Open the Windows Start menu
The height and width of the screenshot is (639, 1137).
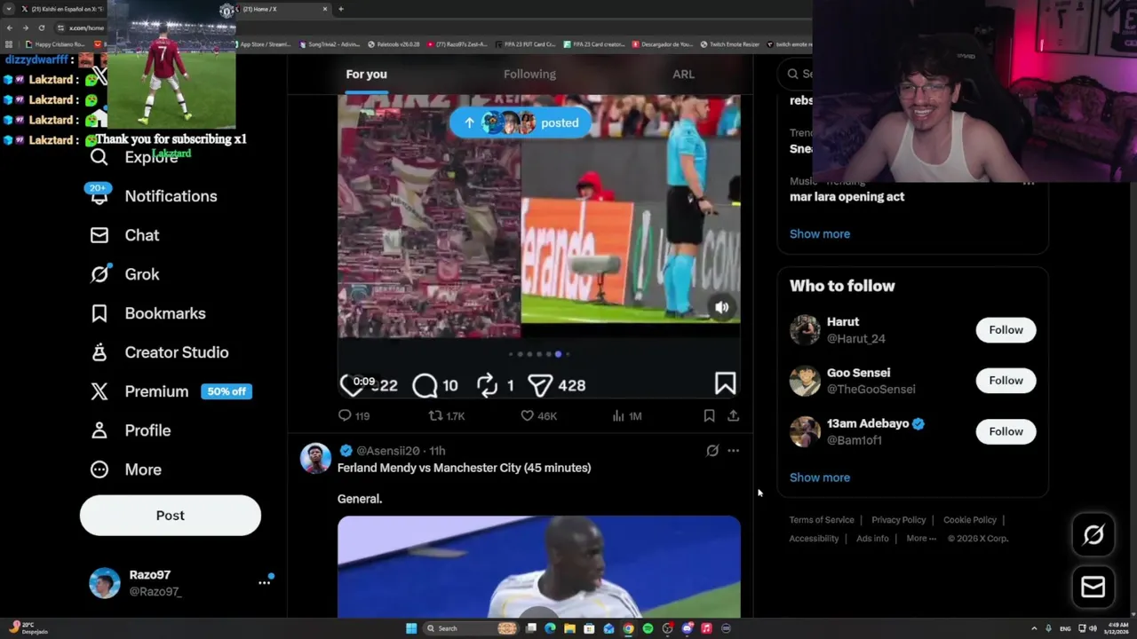click(411, 628)
